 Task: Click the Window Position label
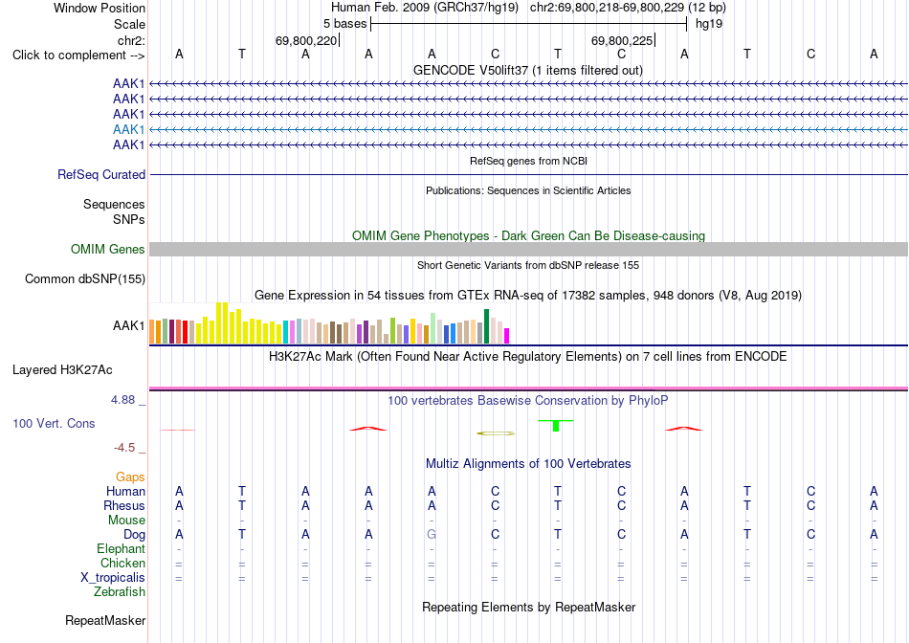100,8
